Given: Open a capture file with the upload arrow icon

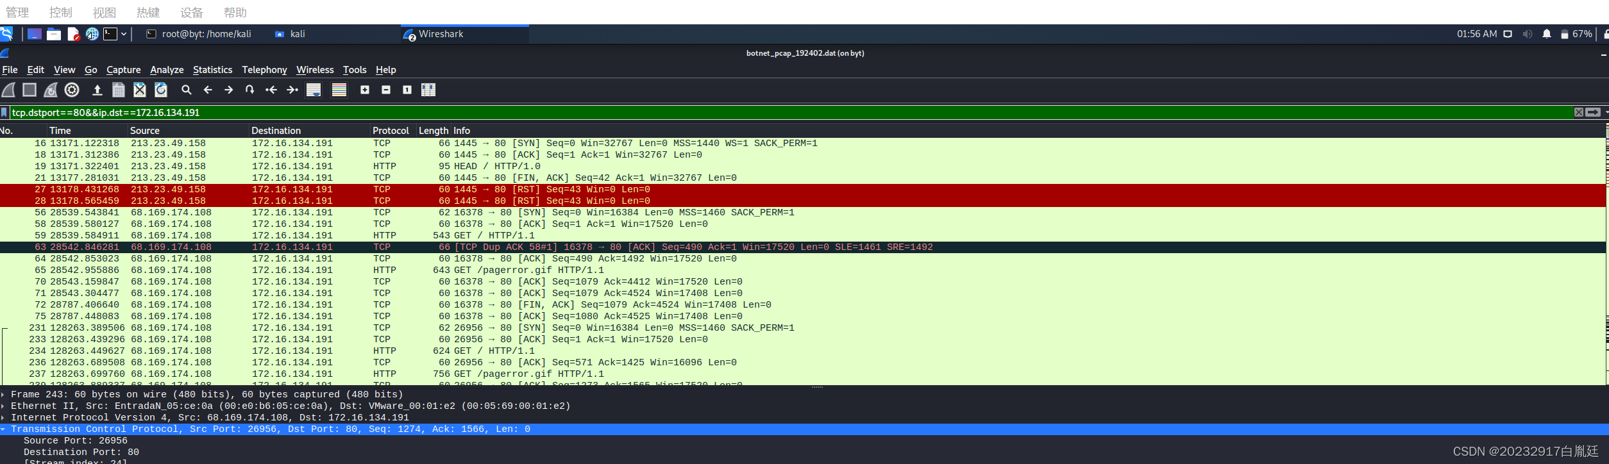Looking at the screenshot, I should (97, 90).
